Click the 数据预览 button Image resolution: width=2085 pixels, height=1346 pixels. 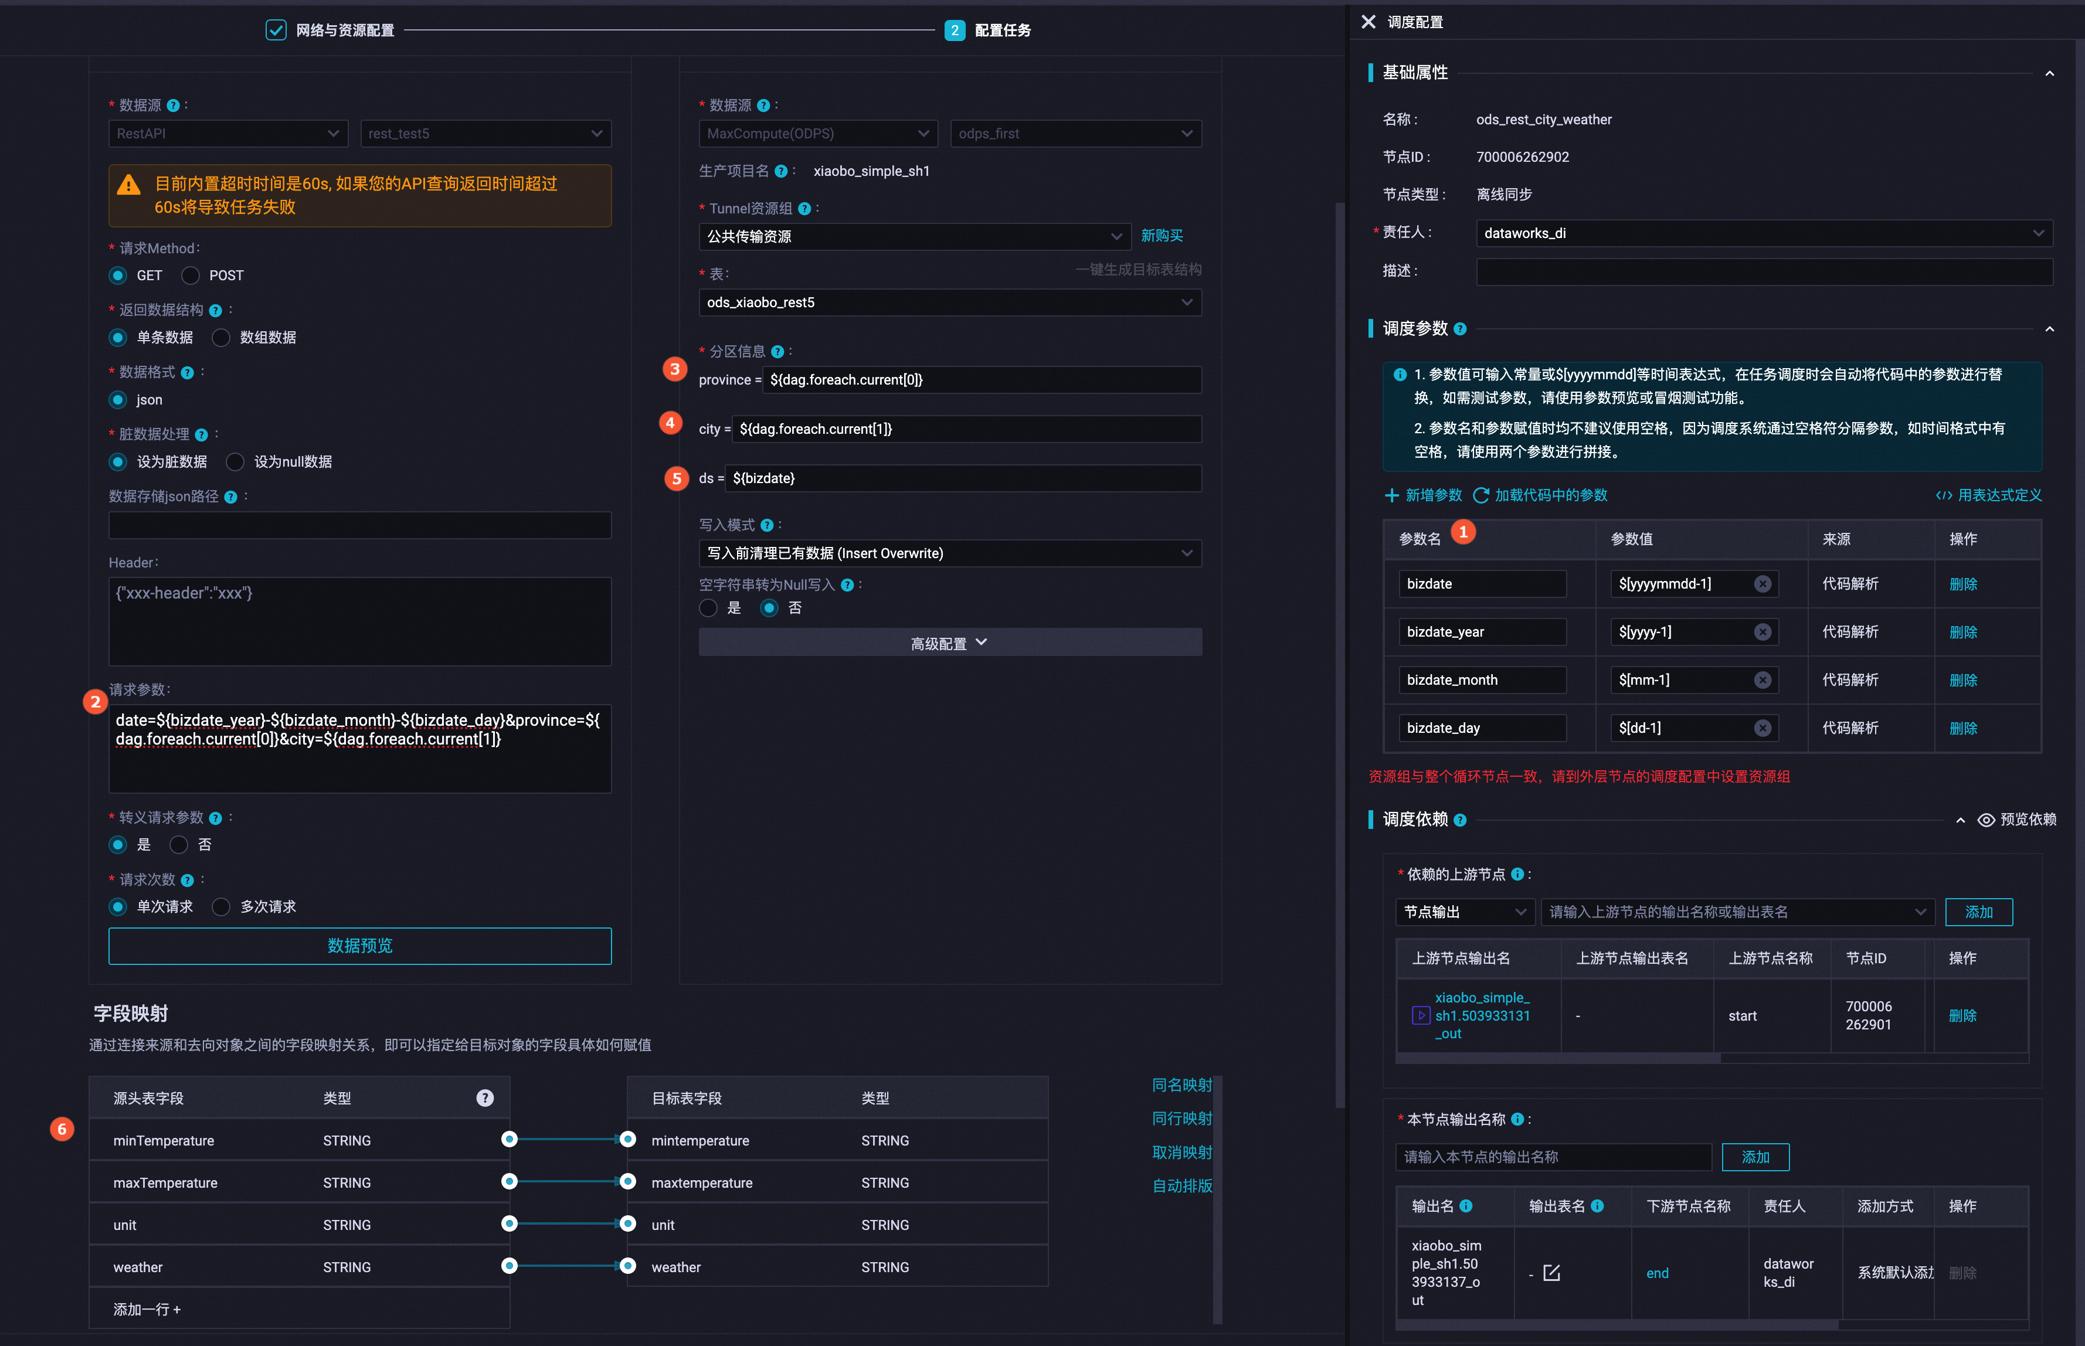pyautogui.click(x=359, y=946)
